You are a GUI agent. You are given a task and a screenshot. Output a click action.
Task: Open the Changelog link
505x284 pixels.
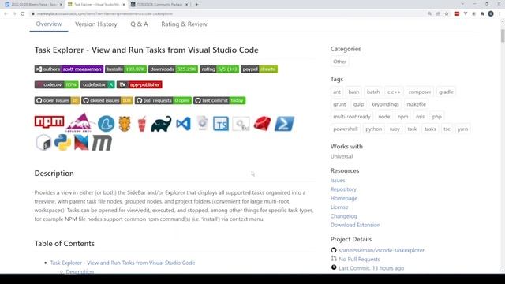pyautogui.click(x=343, y=216)
